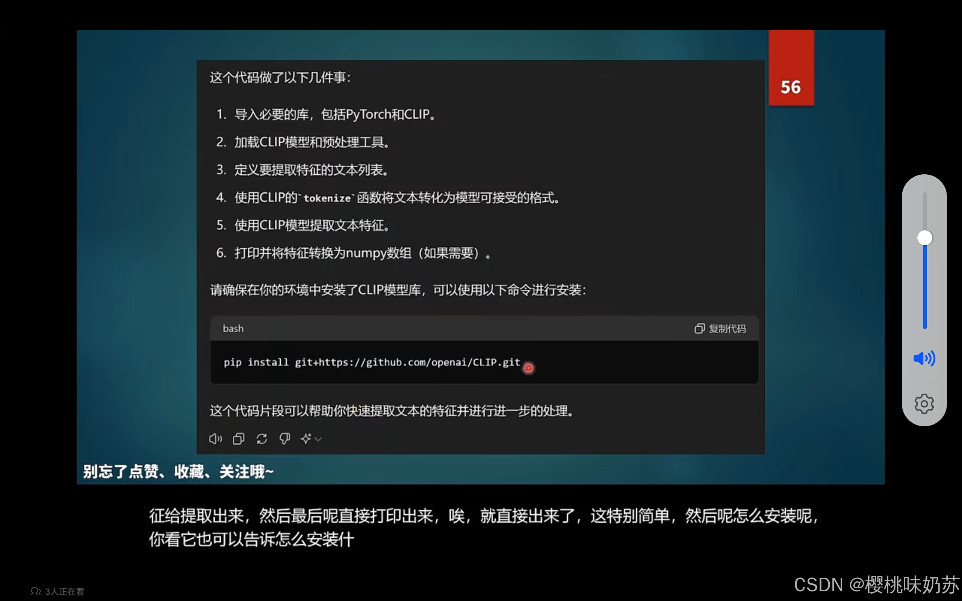Image resolution: width=962 pixels, height=601 pixels.
Task: Click the copy response icon under the answer
Action: (x=239, y=439)
